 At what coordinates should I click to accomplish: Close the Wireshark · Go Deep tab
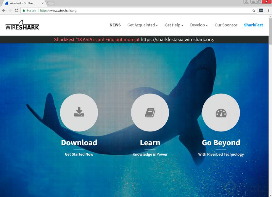[43, 3]
